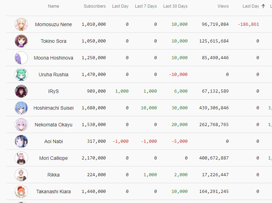Click Tokino Sora's avatar icon

coord(21,41)
